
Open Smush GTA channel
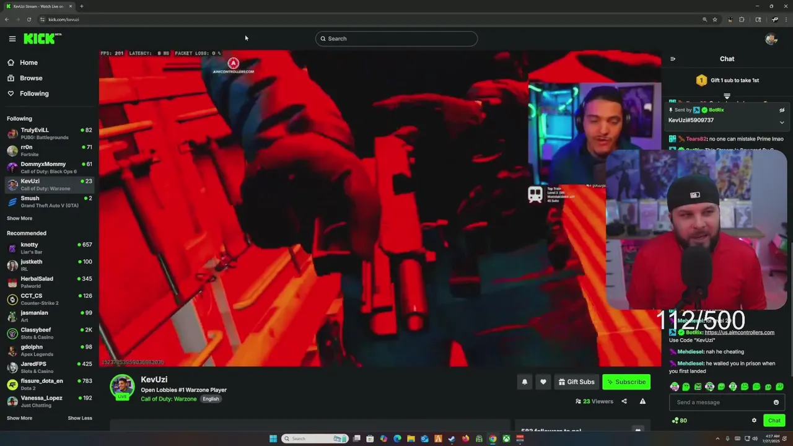tap(49, 201)
